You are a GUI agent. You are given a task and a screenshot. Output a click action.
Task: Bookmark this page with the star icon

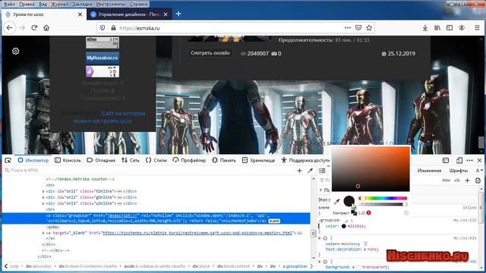(x=369, y=28)
